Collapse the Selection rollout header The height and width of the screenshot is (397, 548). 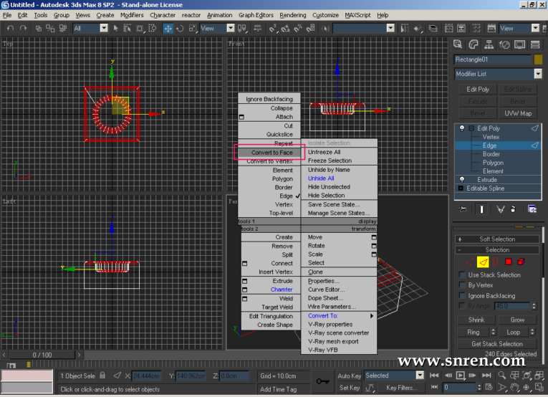pyautogui.click(x=497, y=250)
